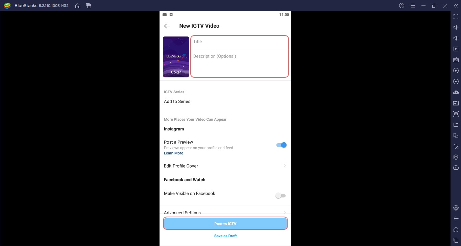Viewport: 461px width, 246px height.
Task: Increase volume using sidebar speaker icon
Action: tap(456, 27)
